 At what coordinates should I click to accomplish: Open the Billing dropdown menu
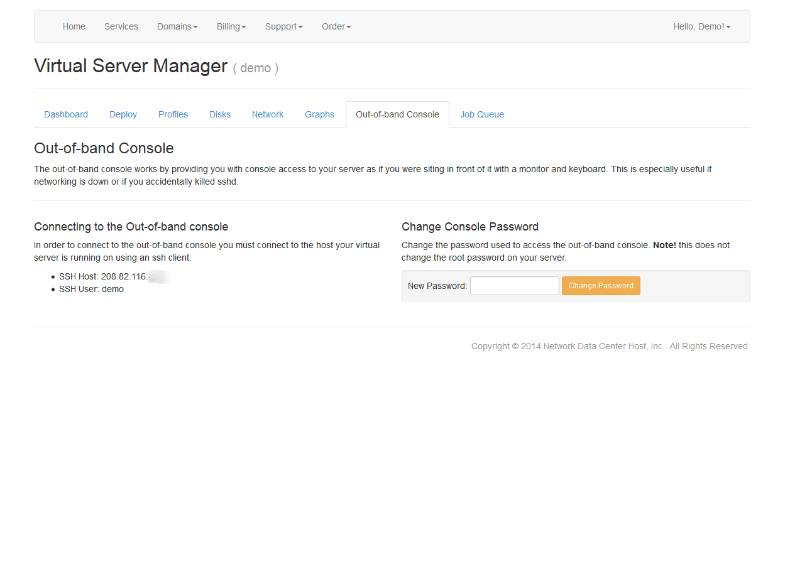231,26
